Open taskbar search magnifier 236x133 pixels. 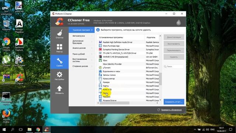(13, 130)
